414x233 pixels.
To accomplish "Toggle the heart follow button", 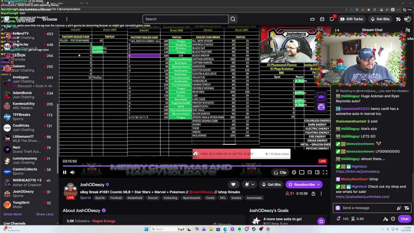I will 233,184.
